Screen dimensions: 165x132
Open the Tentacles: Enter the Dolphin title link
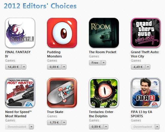click(101, 114)
